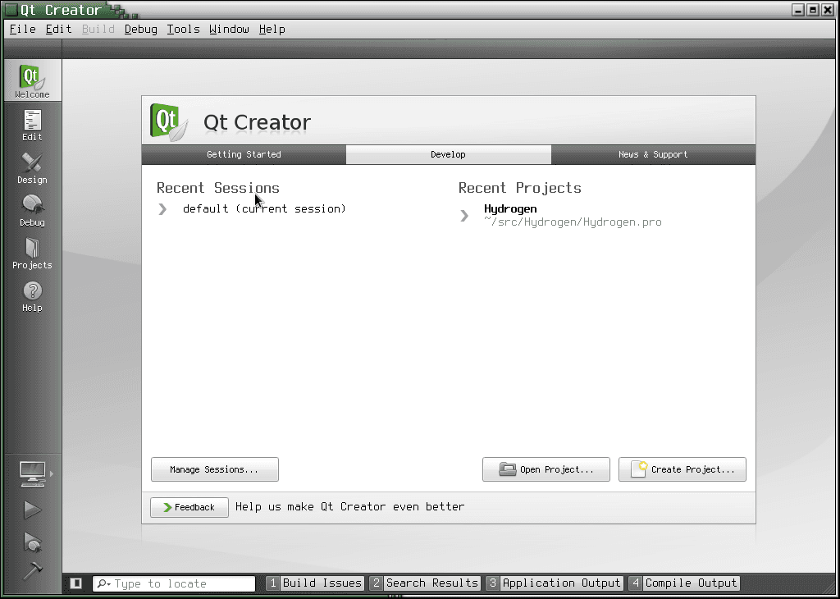
Task: Close the Qt Creator window
Action: (827, 10)
